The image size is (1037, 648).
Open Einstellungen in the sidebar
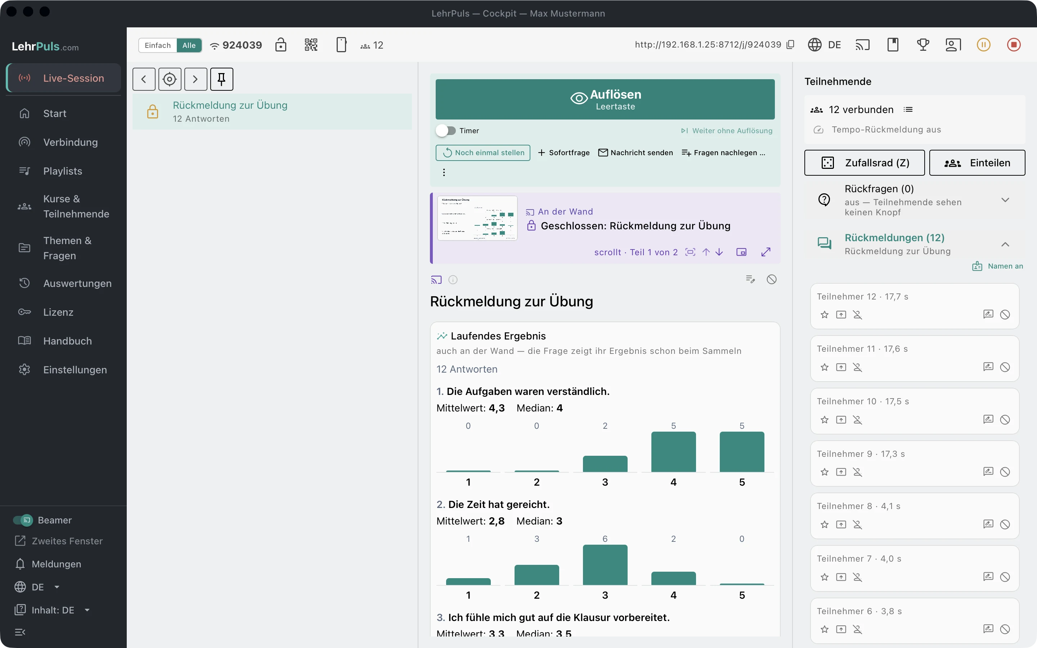coord(63,370)
